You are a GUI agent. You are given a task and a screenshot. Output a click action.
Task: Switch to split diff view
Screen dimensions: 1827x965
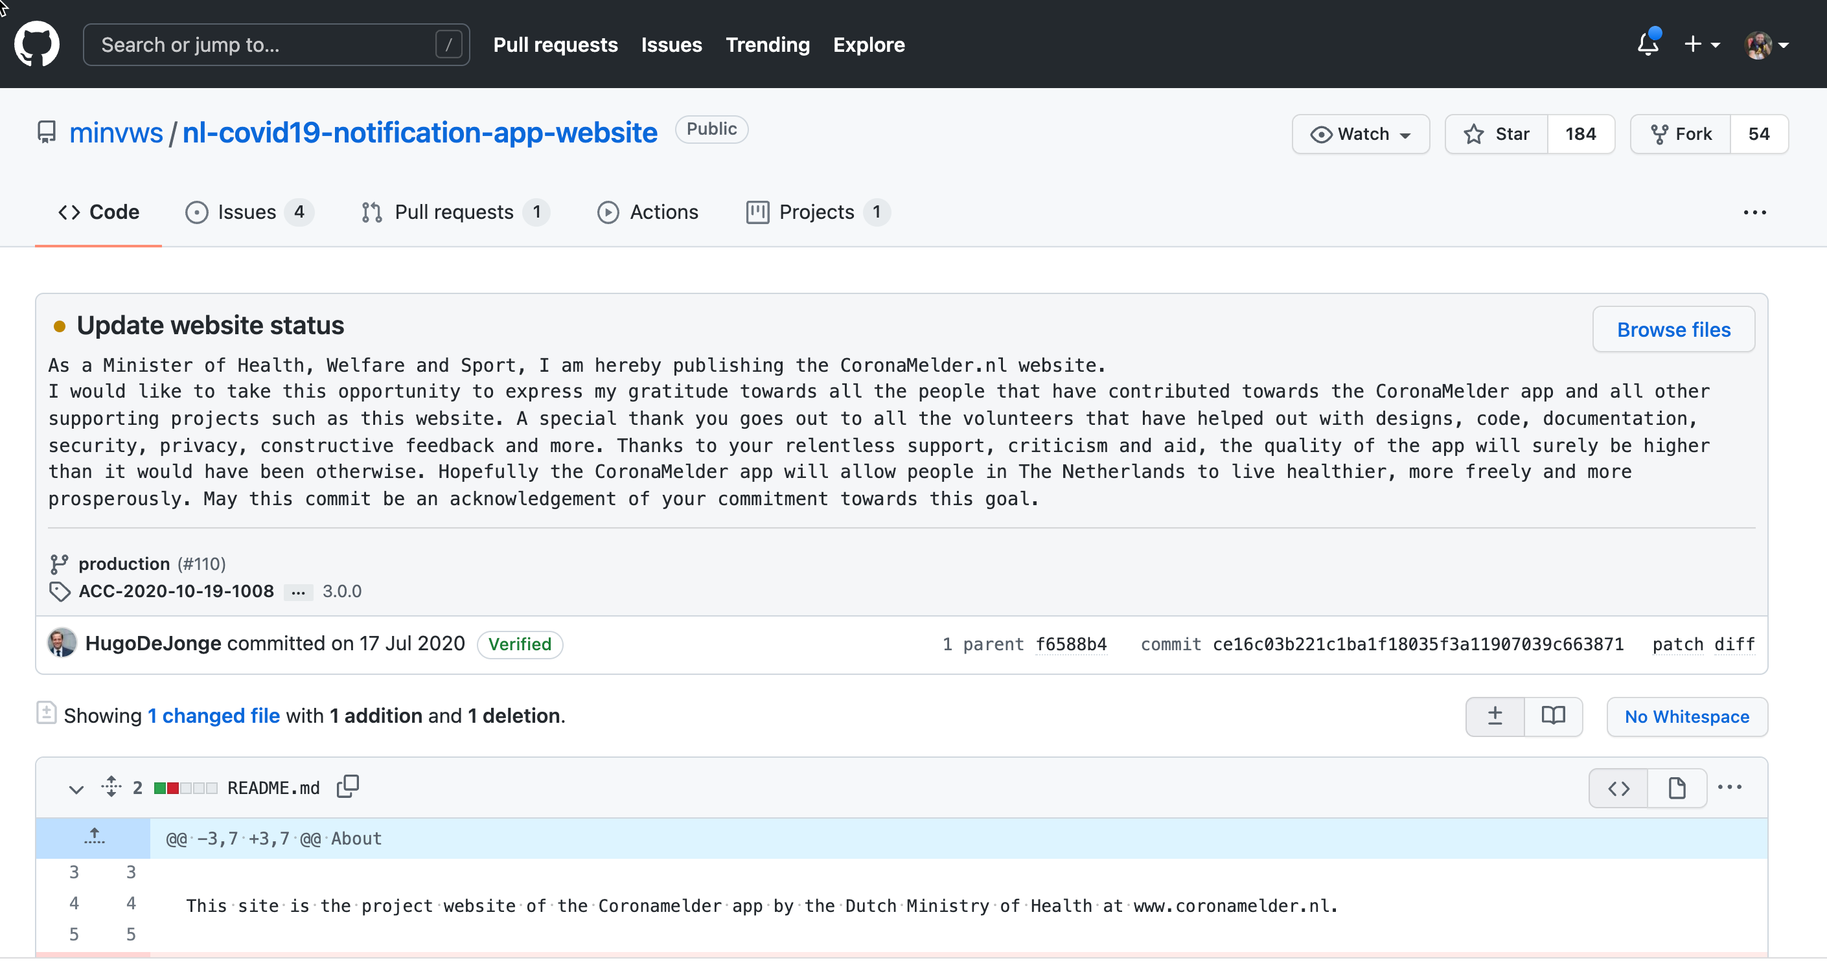tap(1553, 717)
